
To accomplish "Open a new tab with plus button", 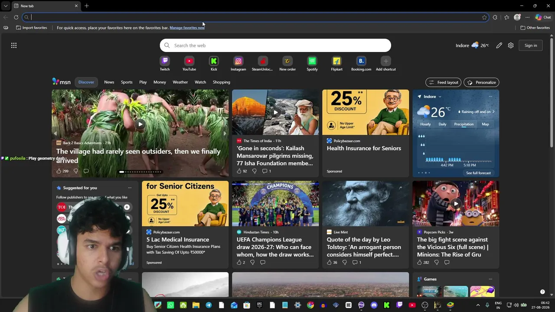I will (87, 6).
